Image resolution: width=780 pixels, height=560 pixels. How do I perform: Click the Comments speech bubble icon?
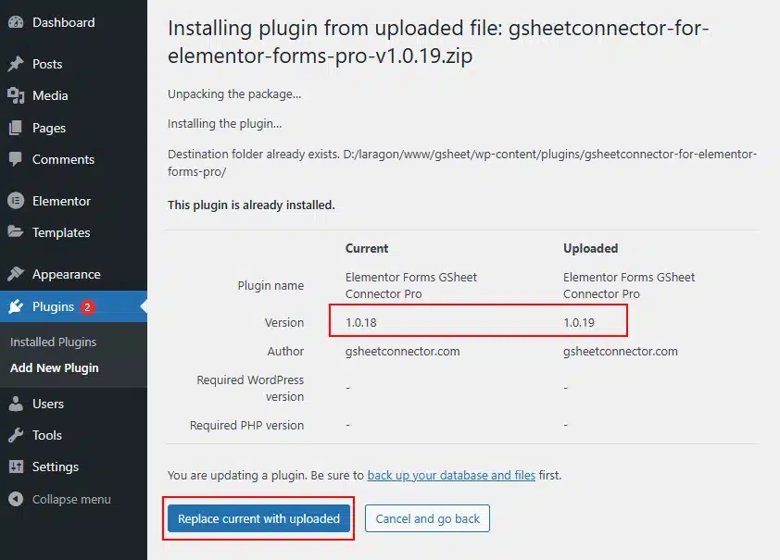pos(16,159)
